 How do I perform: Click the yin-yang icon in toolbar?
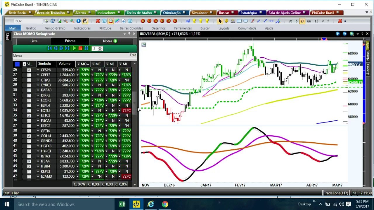click(x=85, y=21)
